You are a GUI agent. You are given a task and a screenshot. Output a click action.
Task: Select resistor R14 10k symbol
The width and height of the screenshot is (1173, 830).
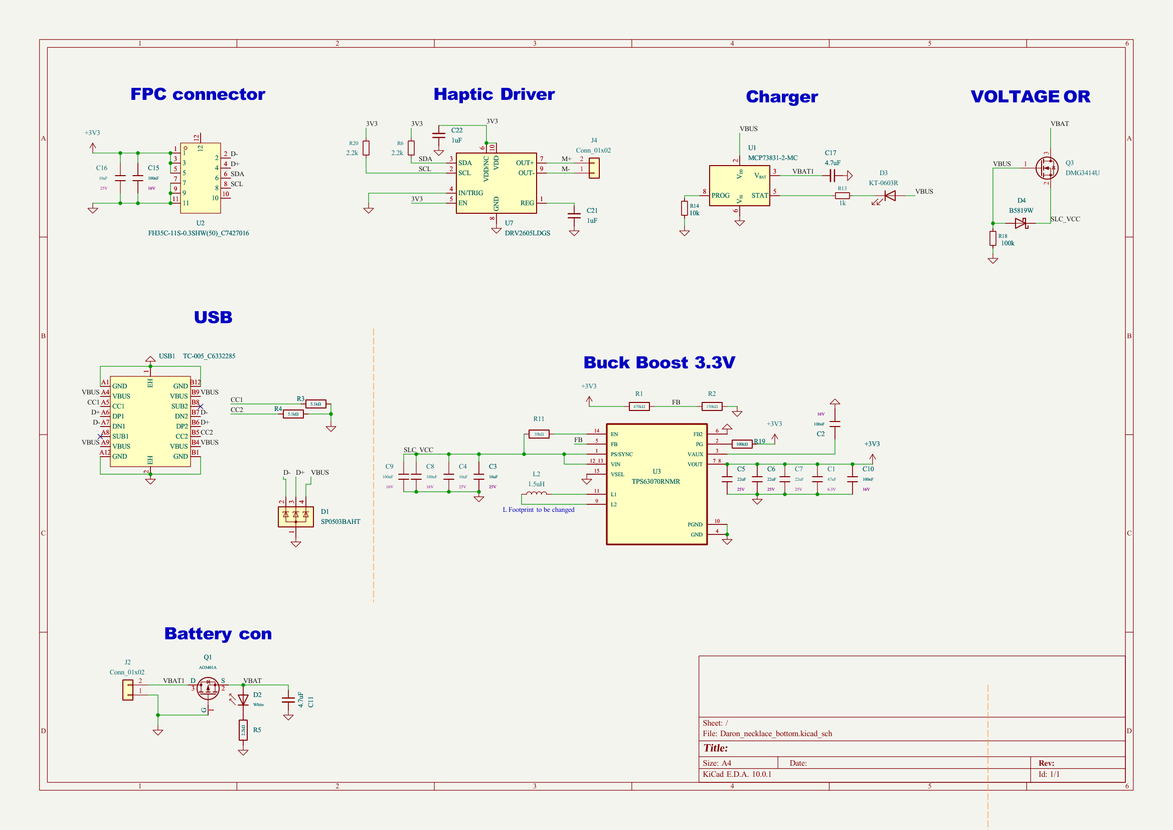pyautogui.click(x=684, y=208)
